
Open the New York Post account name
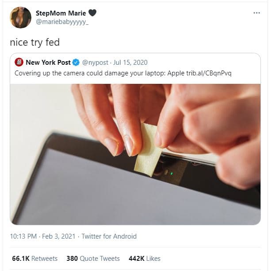tap(48, 63)
